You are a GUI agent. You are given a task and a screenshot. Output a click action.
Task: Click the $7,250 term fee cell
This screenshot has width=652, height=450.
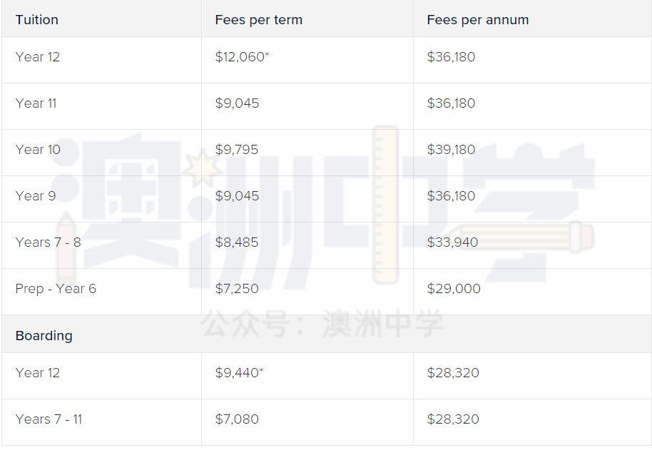click(237, 288)
